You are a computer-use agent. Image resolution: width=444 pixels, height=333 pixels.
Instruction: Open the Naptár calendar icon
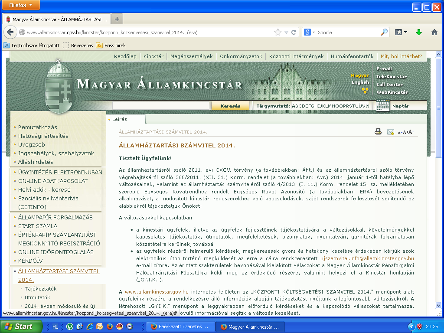383,106
